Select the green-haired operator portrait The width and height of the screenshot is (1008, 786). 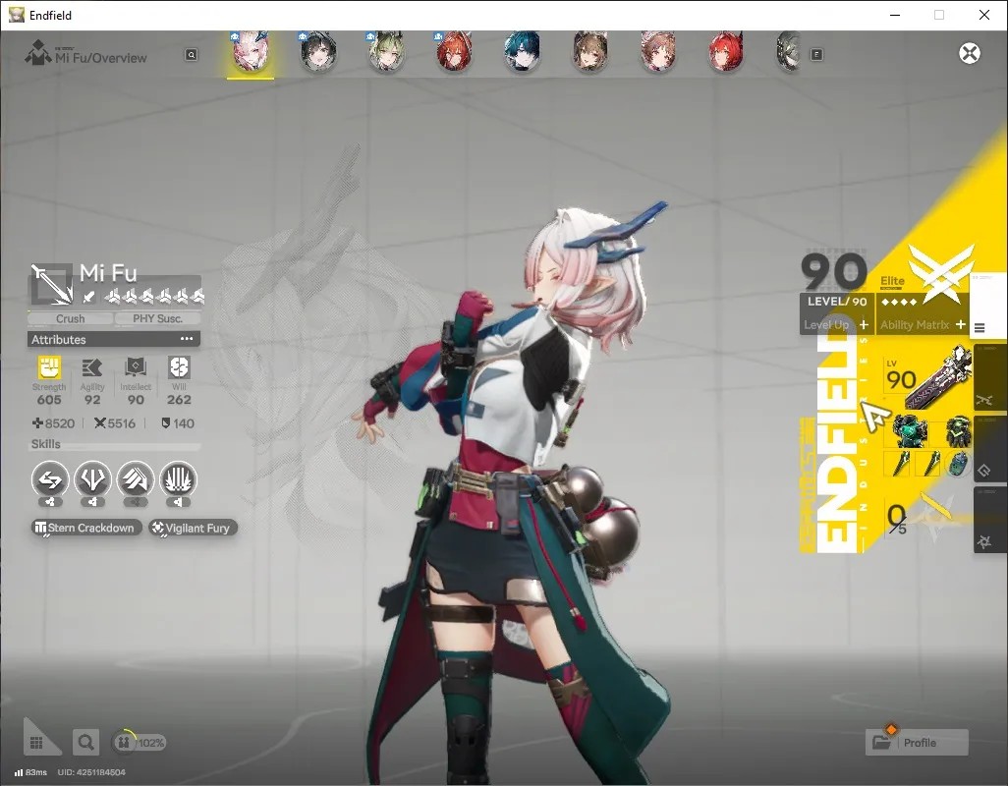pos(386,52)
